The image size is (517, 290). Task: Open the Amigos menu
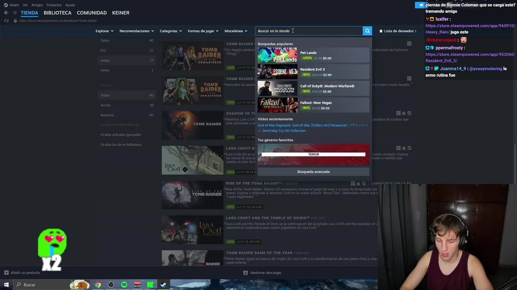coord(37,5)
